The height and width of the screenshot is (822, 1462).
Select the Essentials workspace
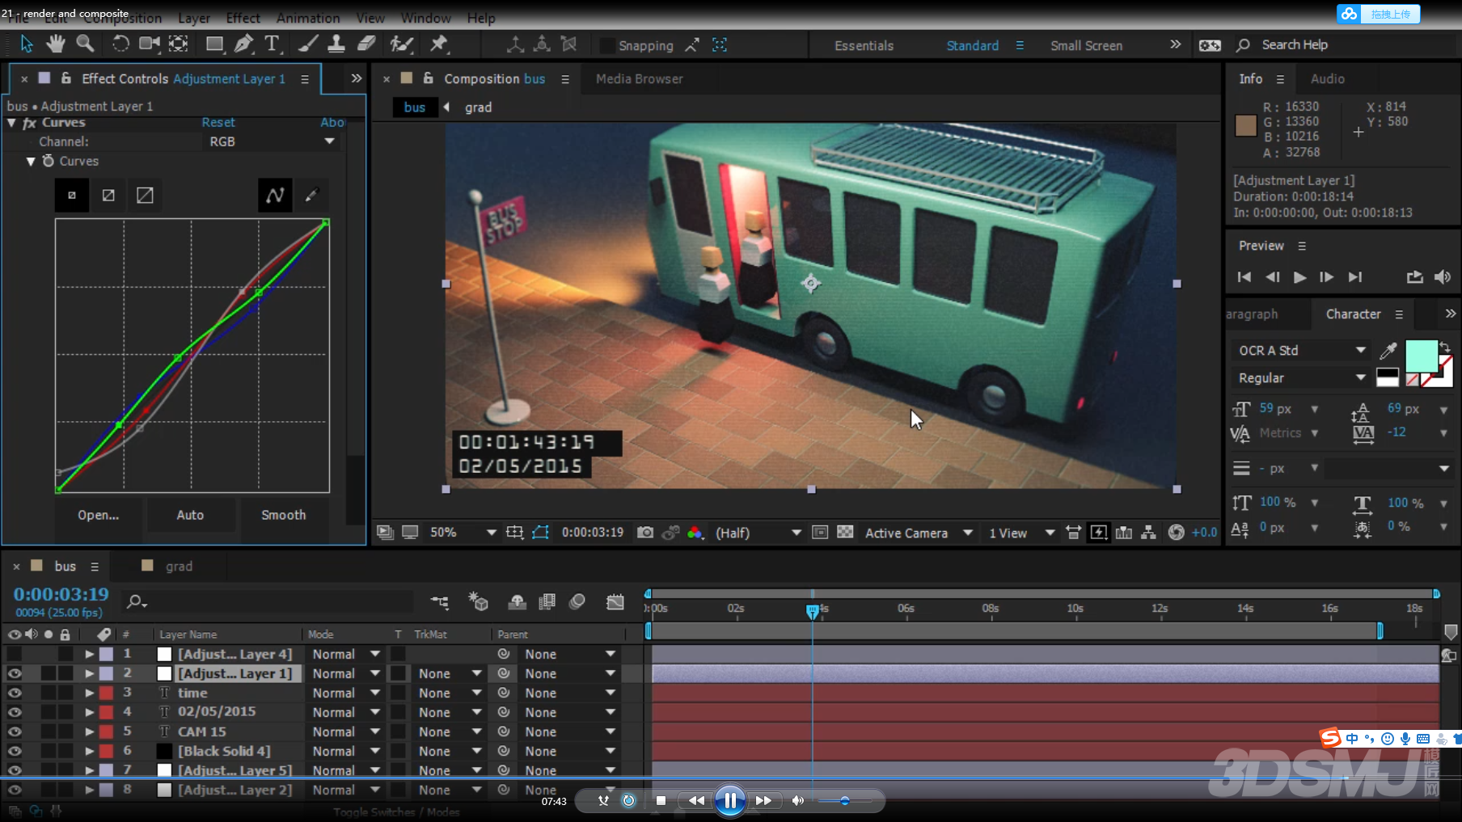864,45
